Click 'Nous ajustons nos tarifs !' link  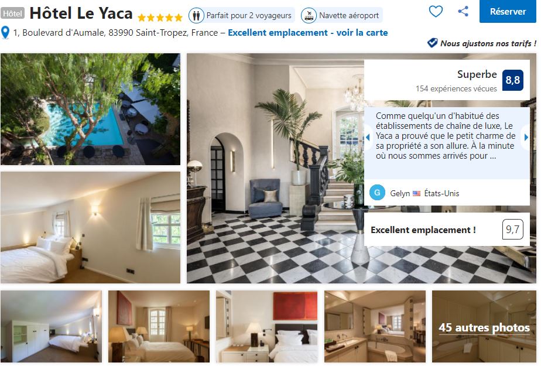tap(488, 43)
